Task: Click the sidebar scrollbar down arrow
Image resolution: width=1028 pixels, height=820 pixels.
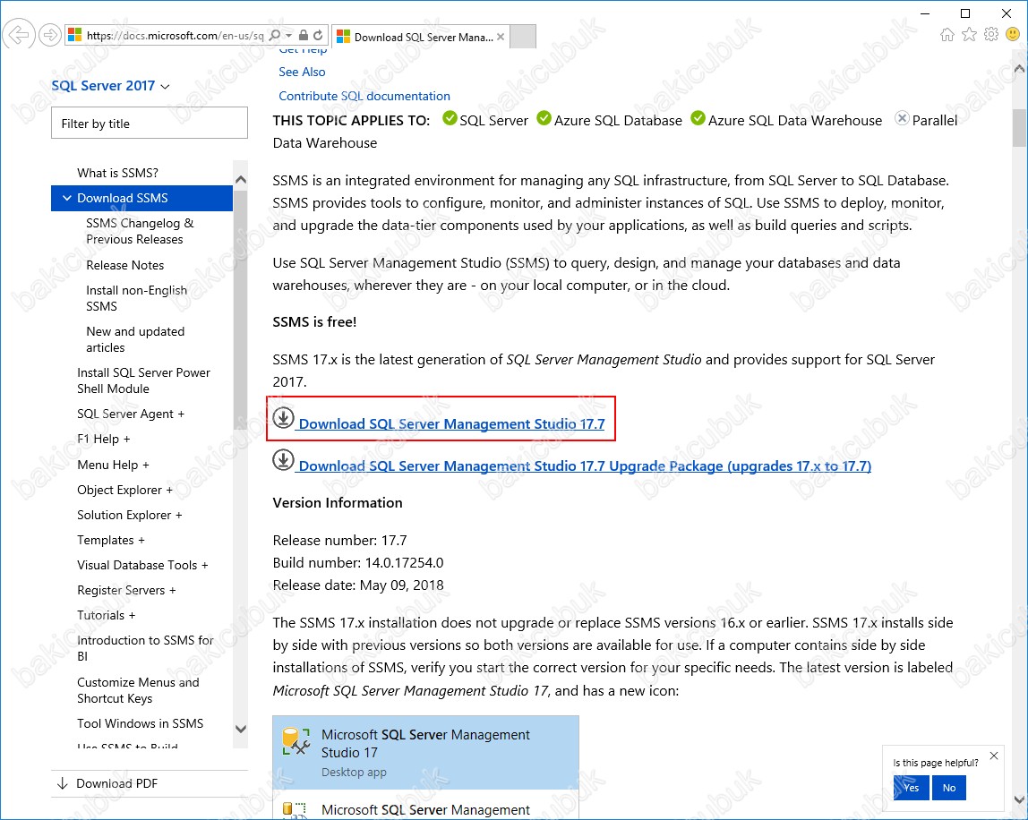Action: pyautogui.click(x=241, y=729)
